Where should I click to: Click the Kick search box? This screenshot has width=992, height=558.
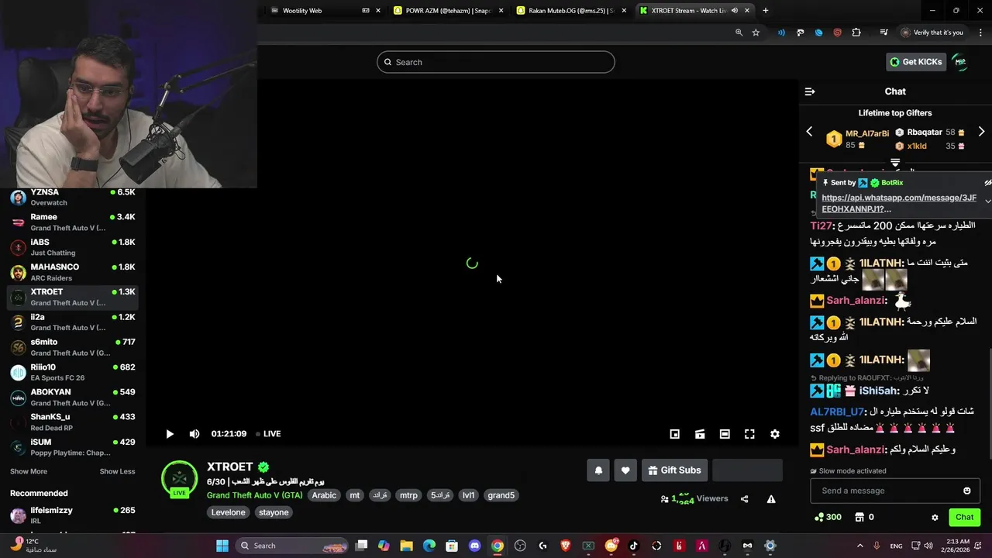(x=496, y=62)
